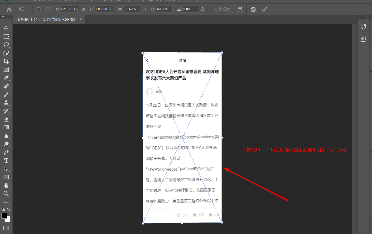Select the Gradient tool

(x=6, y=128)
